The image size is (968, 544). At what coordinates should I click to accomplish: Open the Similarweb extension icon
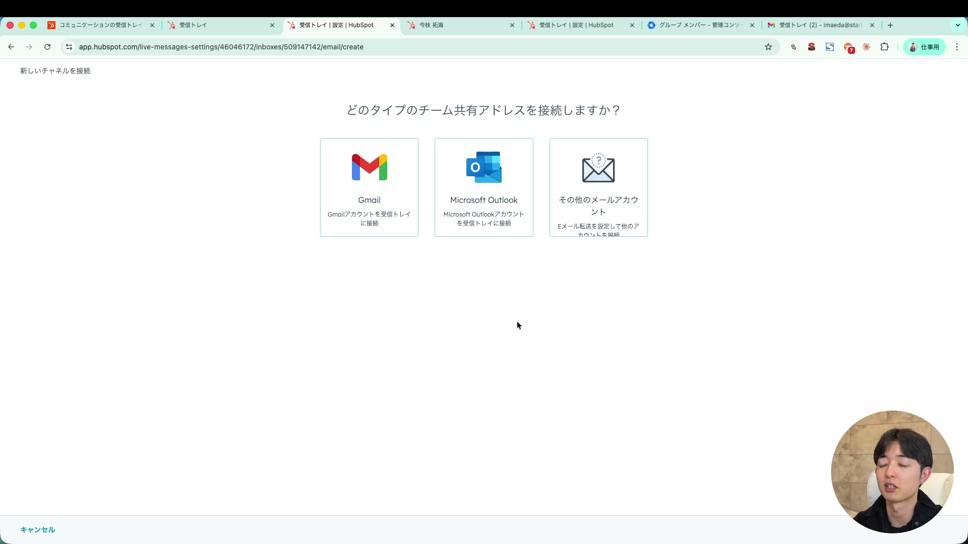[x=830, y=47]
